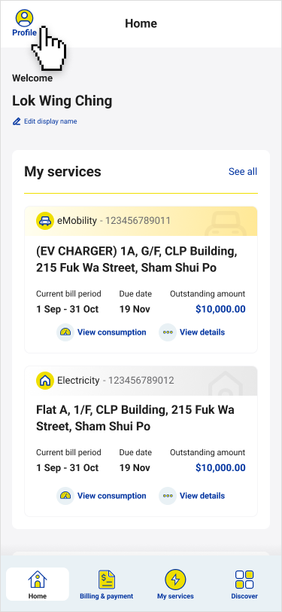
Task: Select the Home tab in bottom bar
Action: click(x=38, y=584)
